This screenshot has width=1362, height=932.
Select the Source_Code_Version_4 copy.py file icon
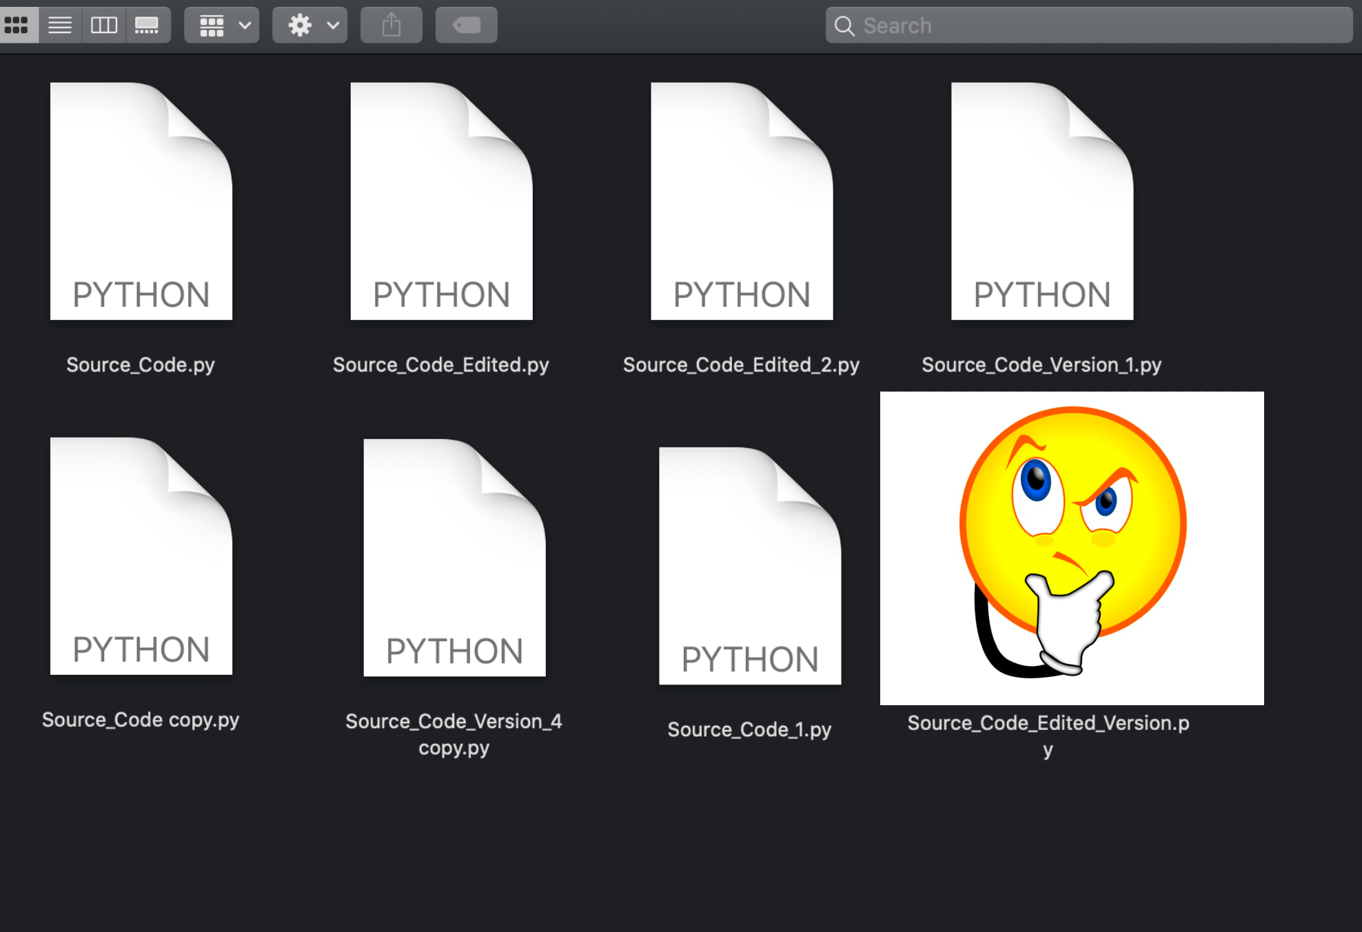coord(455,558)
